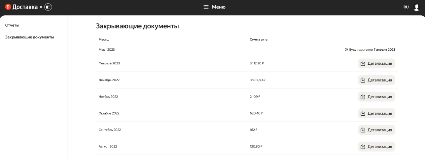Select Закрывающие документы in the sidebar
Screen dimensions: 425x159
[29, 37]
